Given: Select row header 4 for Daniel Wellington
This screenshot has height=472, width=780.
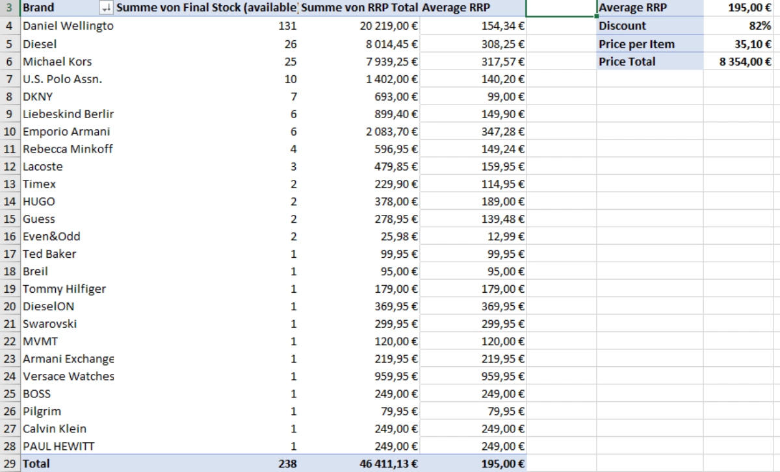Looking at the screenshot, I should point(8,25).
